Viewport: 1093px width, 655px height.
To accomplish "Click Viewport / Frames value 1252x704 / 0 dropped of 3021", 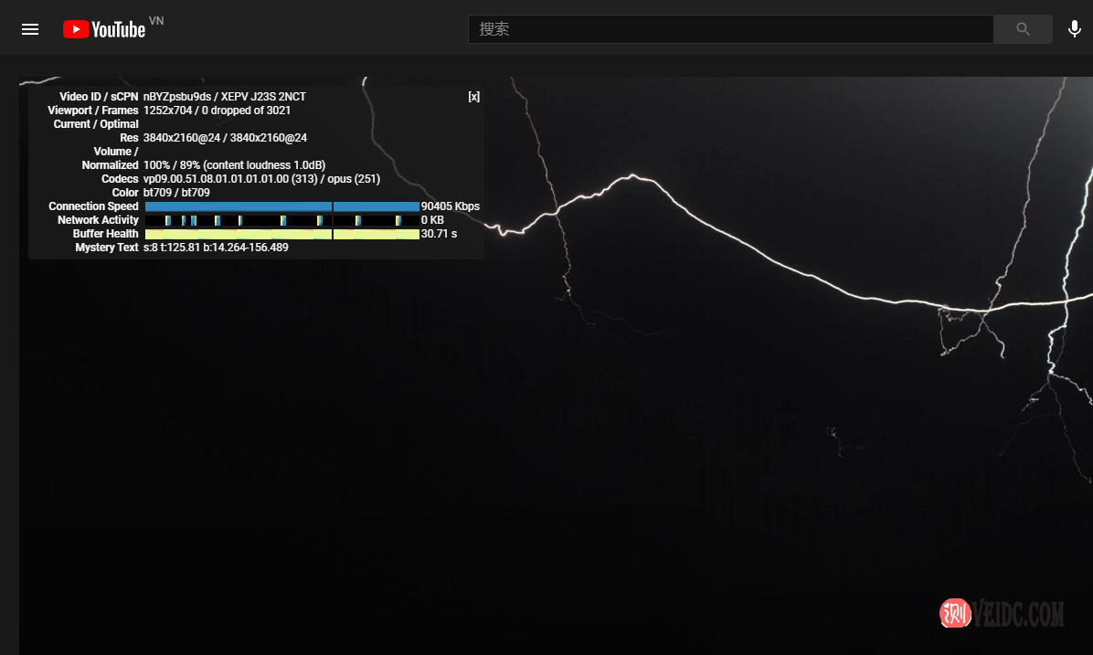I will tap(217, 111).
